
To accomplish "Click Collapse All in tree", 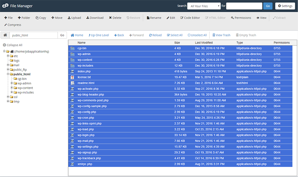I will pyautogui.click(x=12, y=45).
